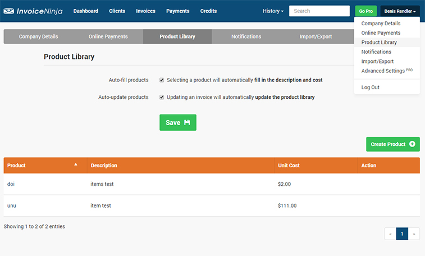Screen dimensions: 425x256
Task: Click into the Search field
Action: click(319, 11)
